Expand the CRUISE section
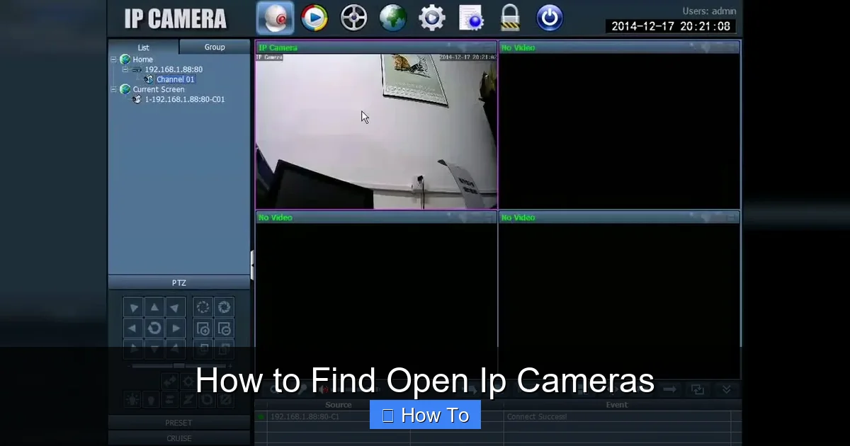Screen dimensions: 850x446 179,438
